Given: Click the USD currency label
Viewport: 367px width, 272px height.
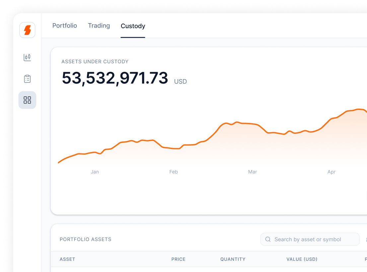Looking at the screenshot, I should [x=181, y=82].
